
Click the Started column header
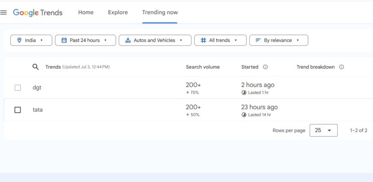250,67
